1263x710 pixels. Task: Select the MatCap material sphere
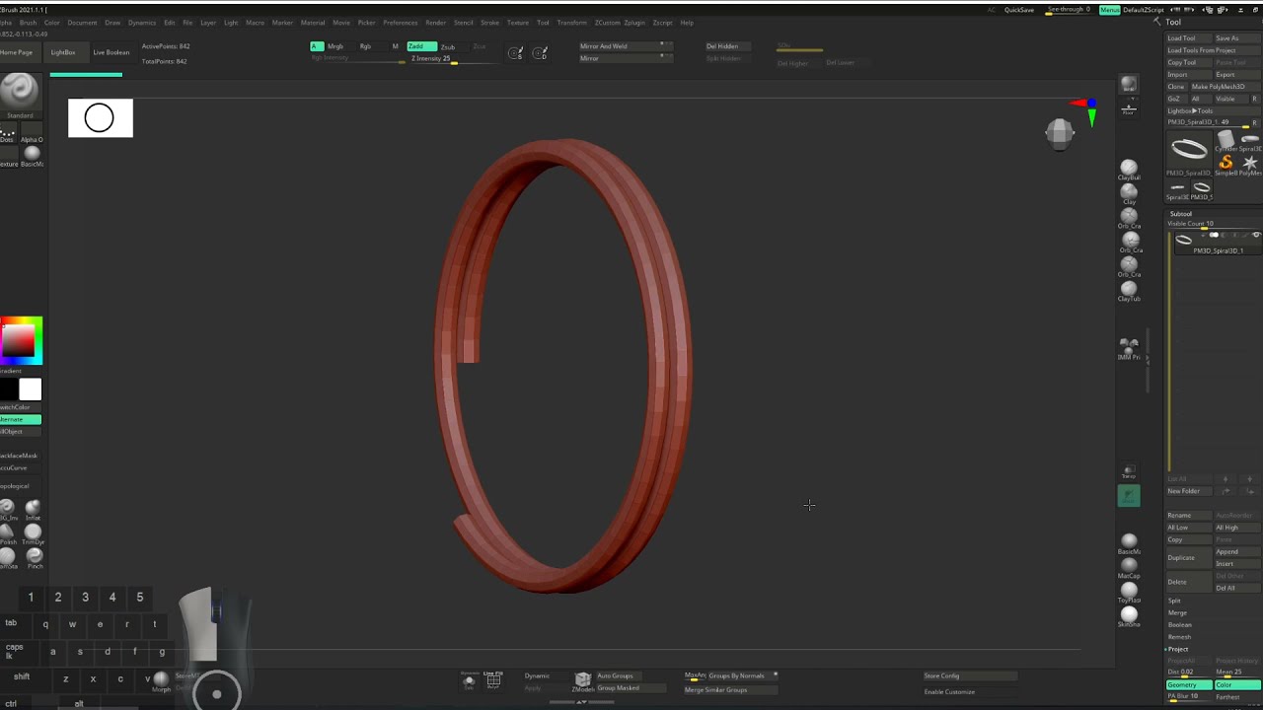[x=1129, y=566]
